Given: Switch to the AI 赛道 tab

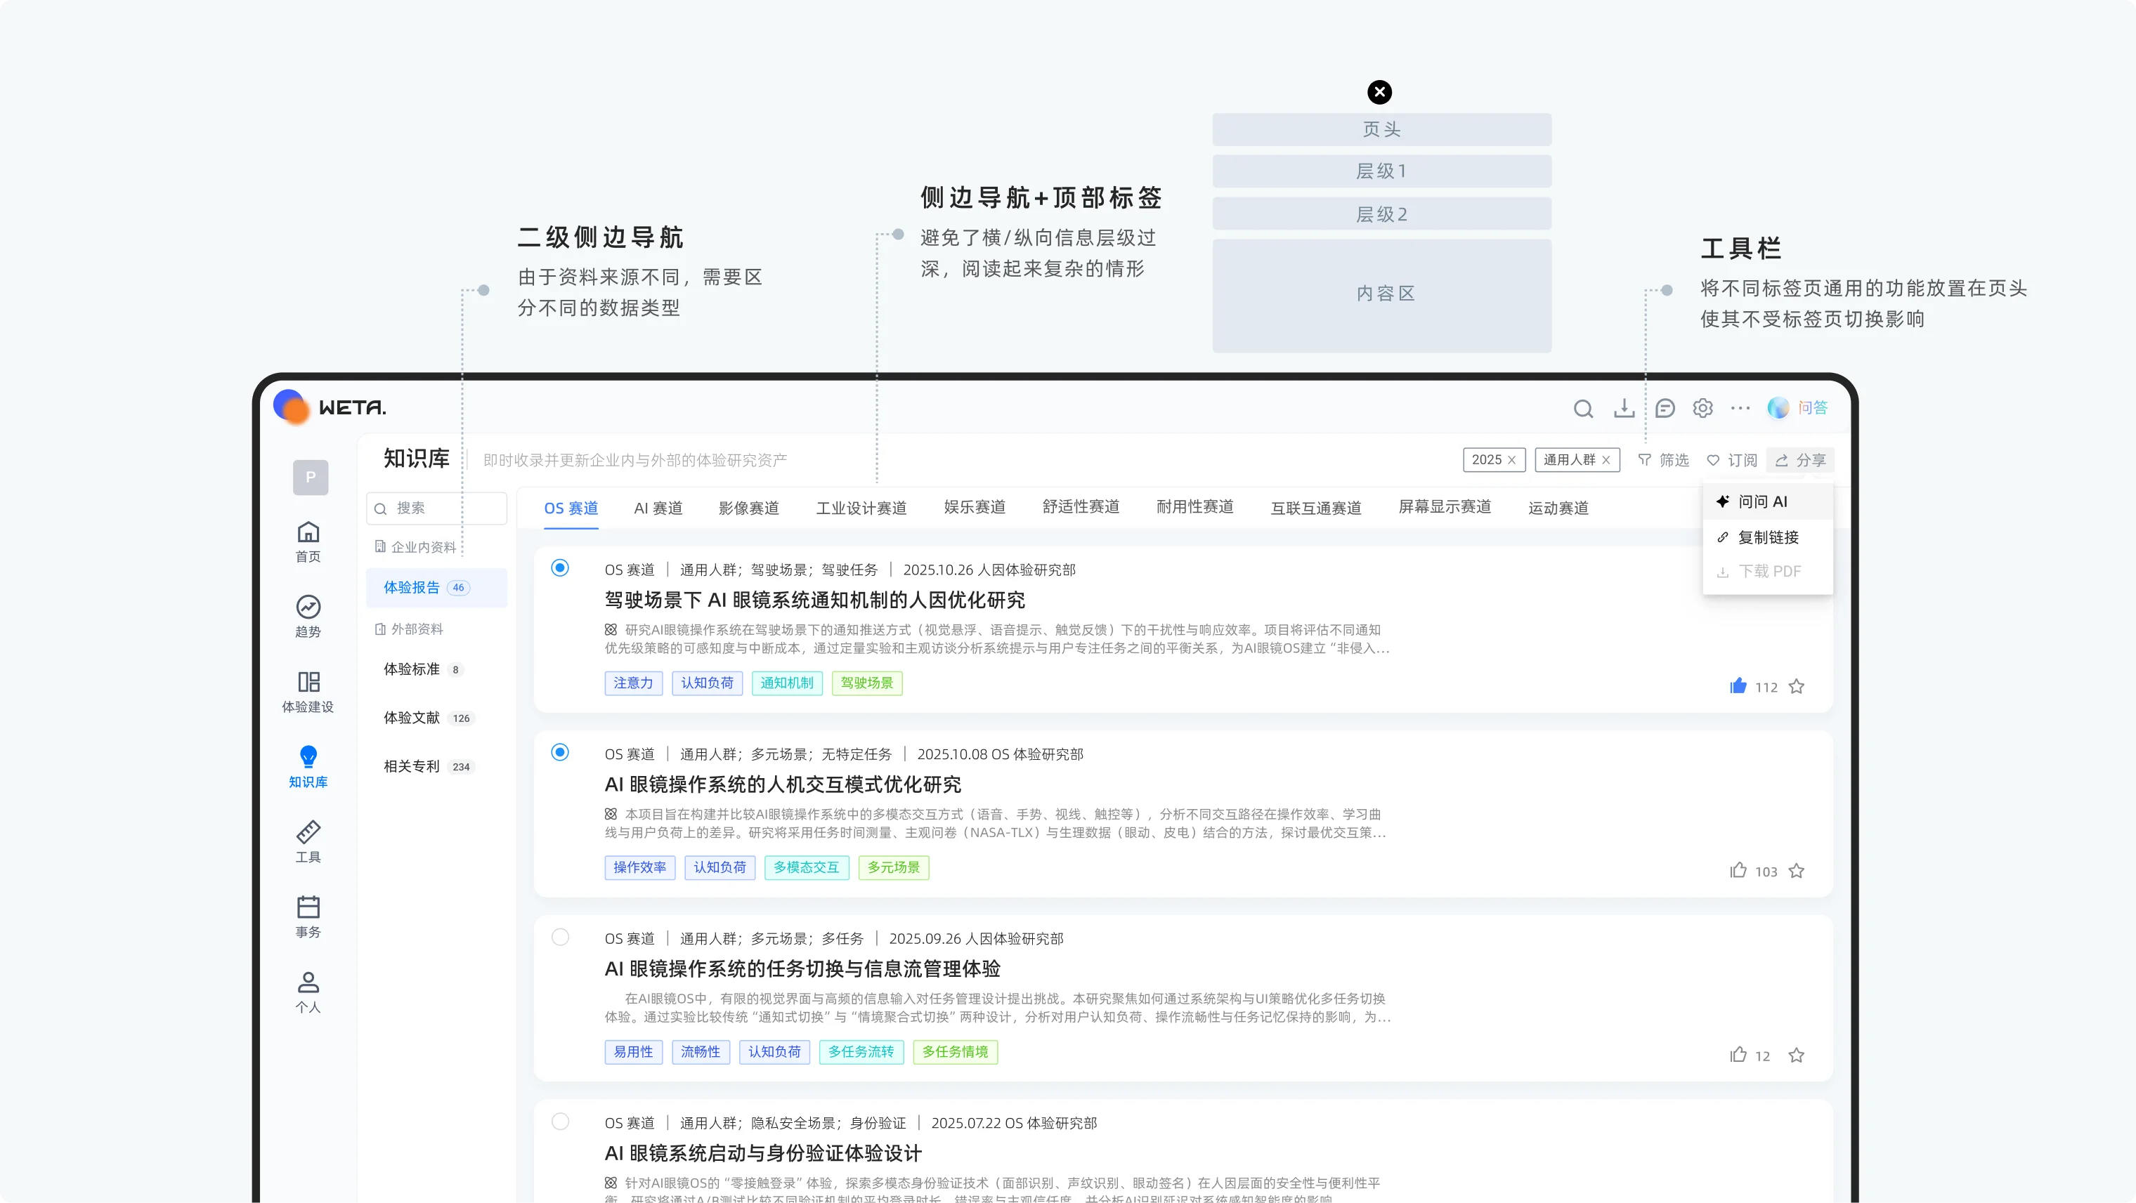Looking at the screenshot, I should (x=658, y=508).
